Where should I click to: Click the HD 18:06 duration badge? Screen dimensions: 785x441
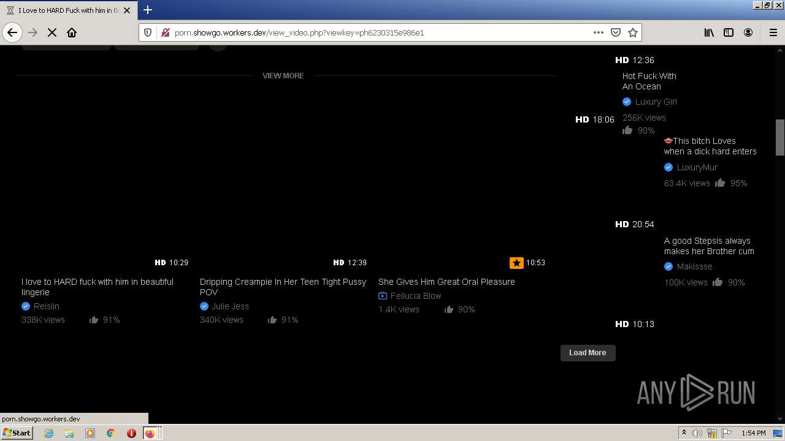click(x=594, y=119)
